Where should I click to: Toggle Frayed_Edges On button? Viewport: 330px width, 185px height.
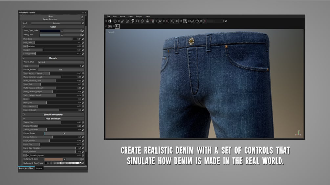click(x=64, y=133)
